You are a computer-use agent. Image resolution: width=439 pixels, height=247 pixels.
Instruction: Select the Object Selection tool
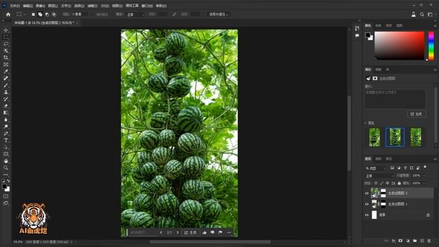coord(5,51)
